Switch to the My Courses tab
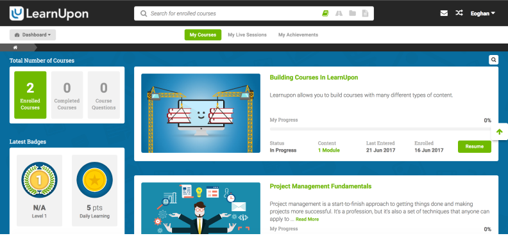 (203, 35)
